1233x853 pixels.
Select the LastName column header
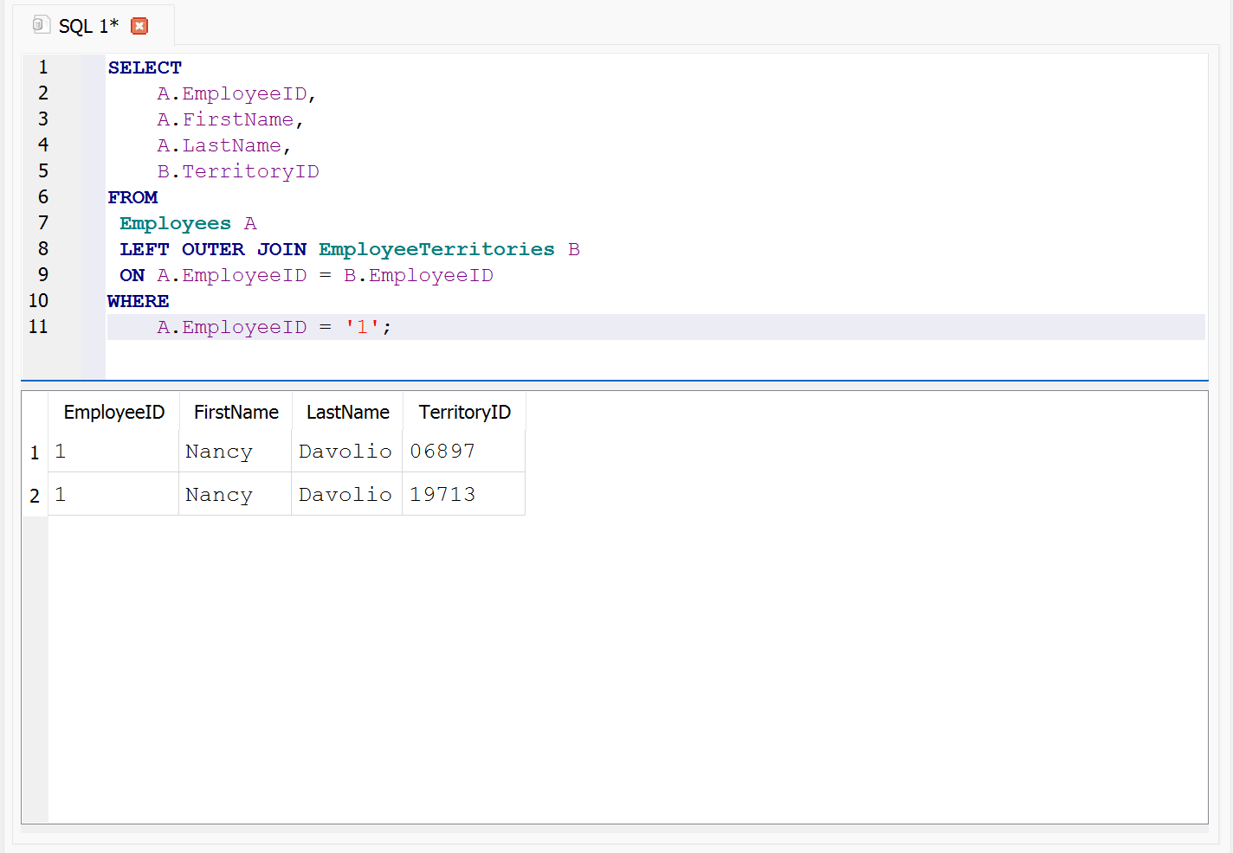(x=347, y=412)
